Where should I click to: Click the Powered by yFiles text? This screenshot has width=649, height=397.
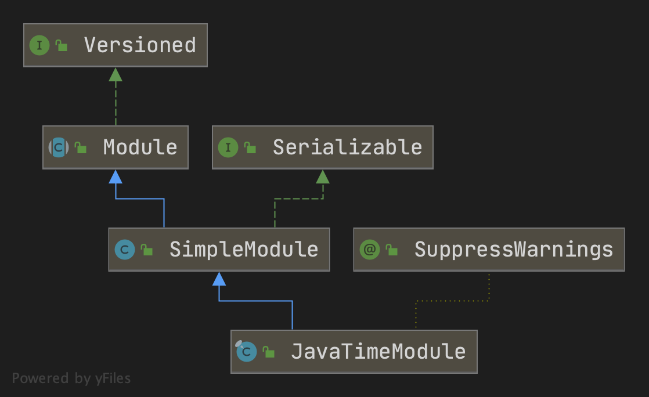coord(71,379)
